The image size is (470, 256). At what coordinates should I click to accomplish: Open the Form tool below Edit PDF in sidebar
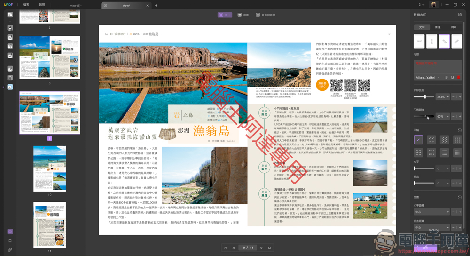tap(10, 46)
